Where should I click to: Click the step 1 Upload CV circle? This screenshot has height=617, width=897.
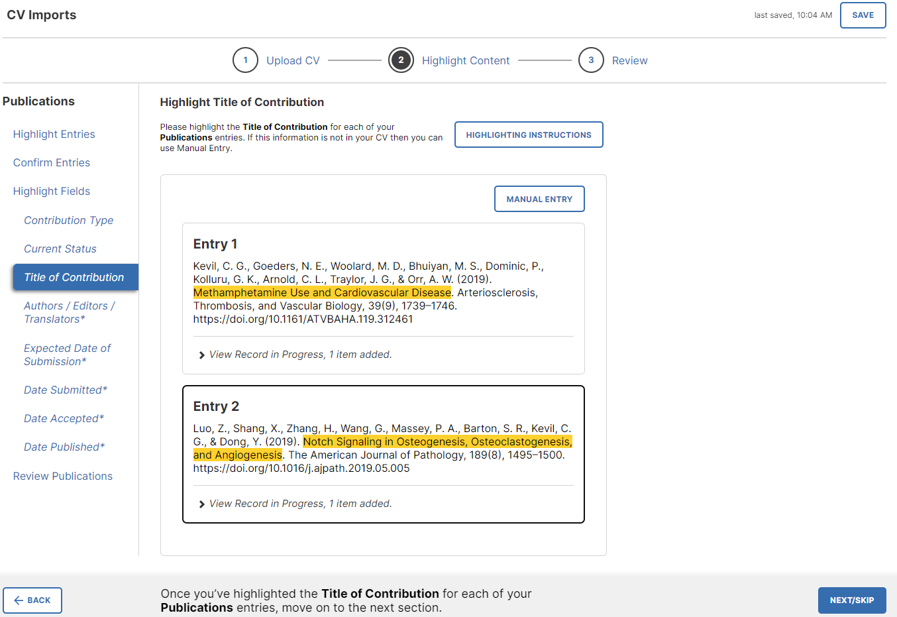click(x=245, y=60)
